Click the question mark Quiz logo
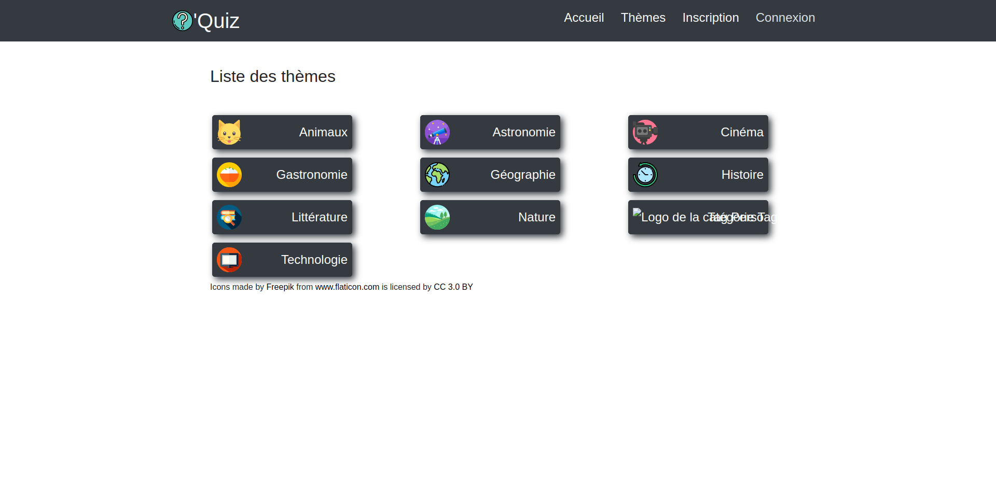Image resolution: width=996 pixels, height=493 pixels. pyautogui.click(x=183, y=21)
